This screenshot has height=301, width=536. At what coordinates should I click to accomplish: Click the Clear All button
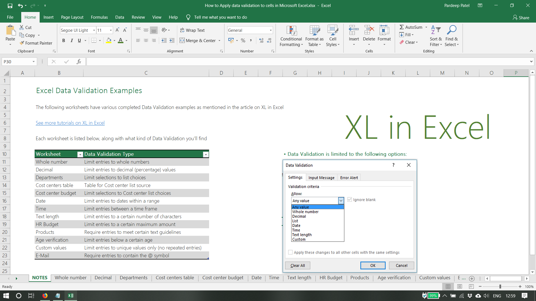coord(297,265)
